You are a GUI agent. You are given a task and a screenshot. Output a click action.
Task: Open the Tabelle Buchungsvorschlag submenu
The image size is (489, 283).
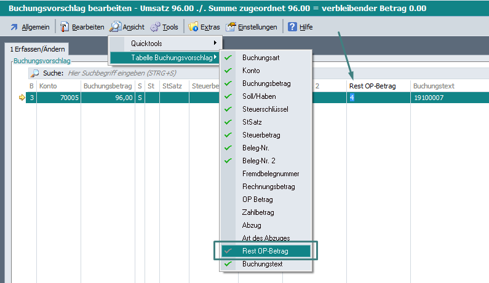[164, 58]
